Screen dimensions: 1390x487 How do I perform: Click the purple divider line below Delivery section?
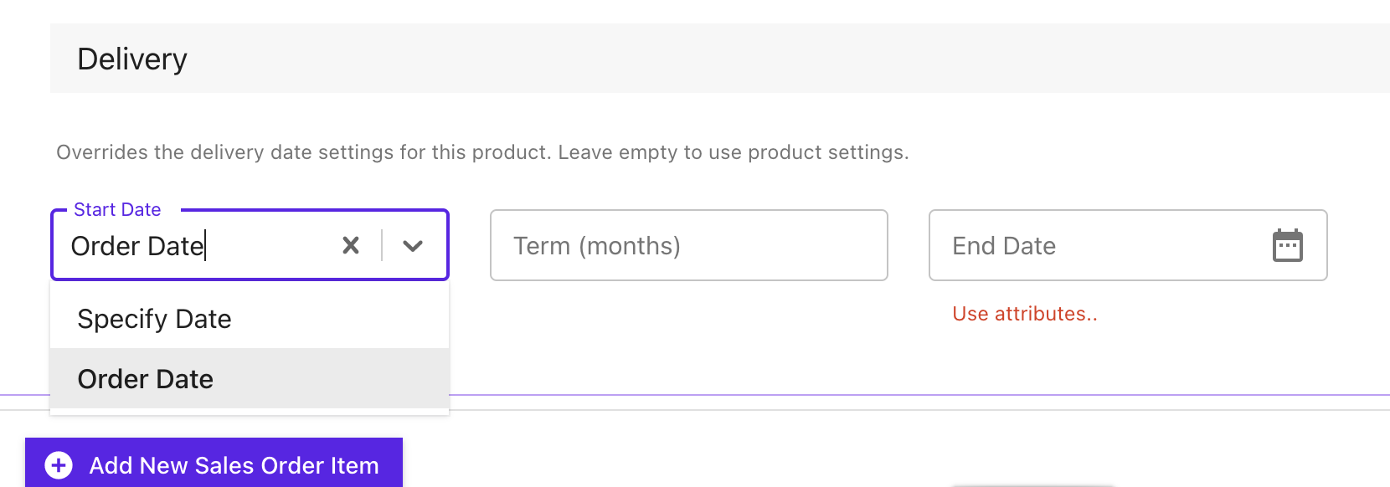(921, 394)
